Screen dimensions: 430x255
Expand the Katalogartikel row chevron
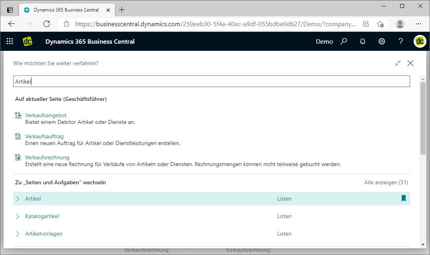pos(18,216)
